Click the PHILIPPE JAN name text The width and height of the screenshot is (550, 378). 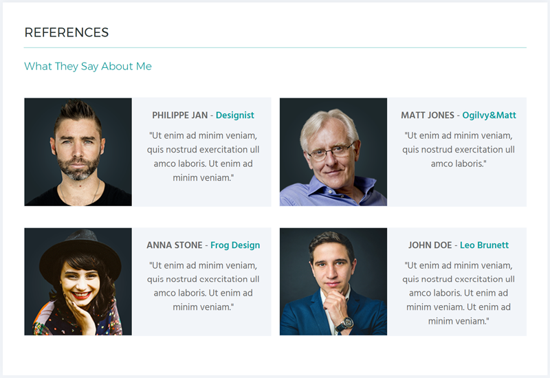tap(180, 115)
